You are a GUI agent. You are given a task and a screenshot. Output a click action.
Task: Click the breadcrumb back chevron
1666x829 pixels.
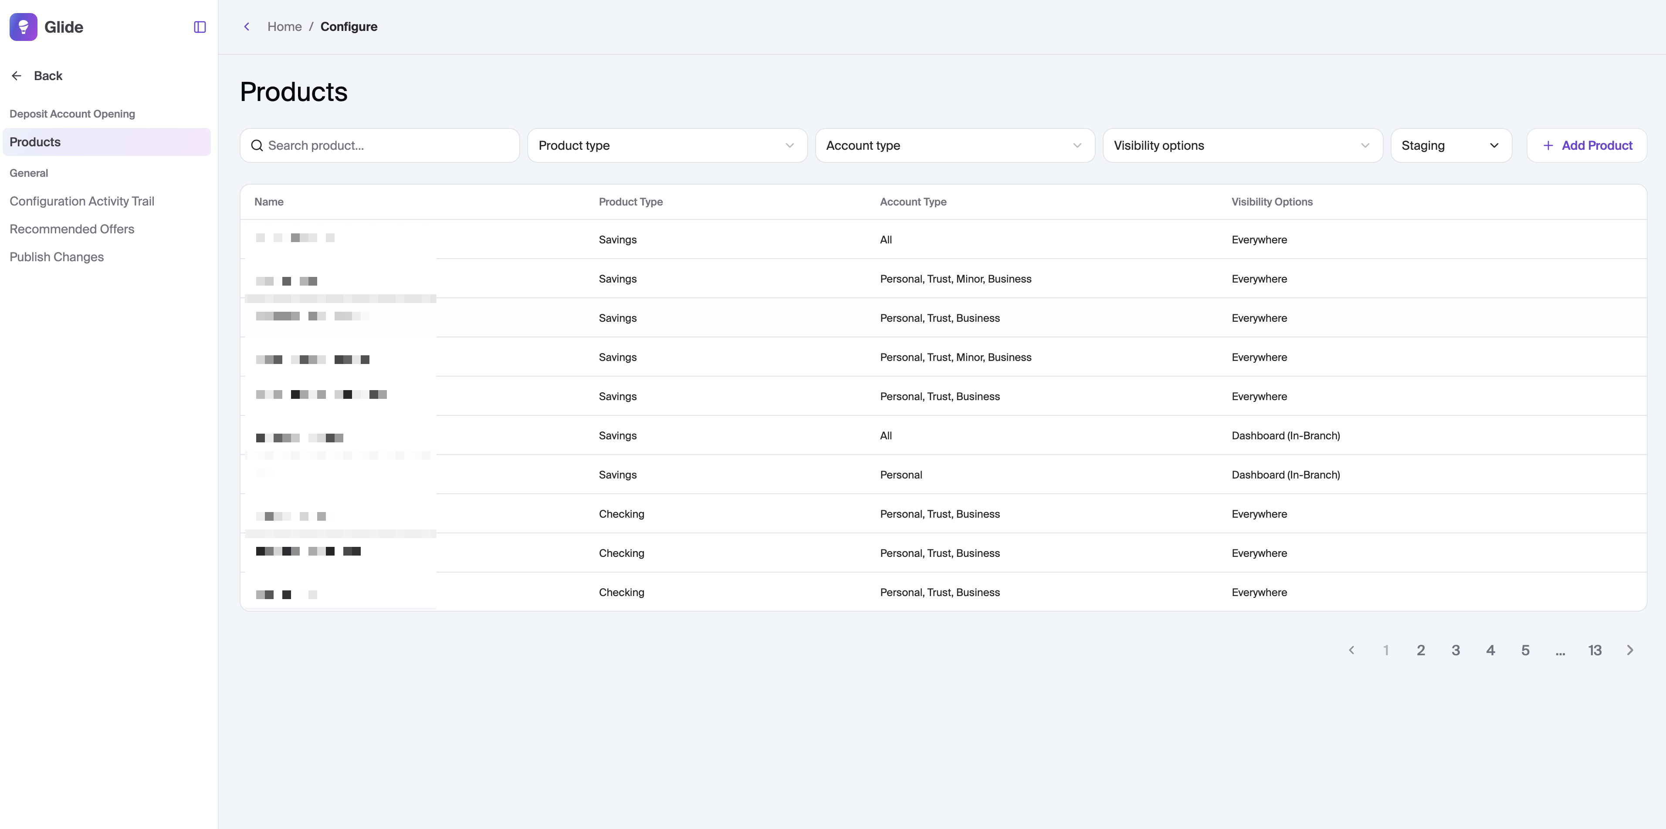click(247, 27)
